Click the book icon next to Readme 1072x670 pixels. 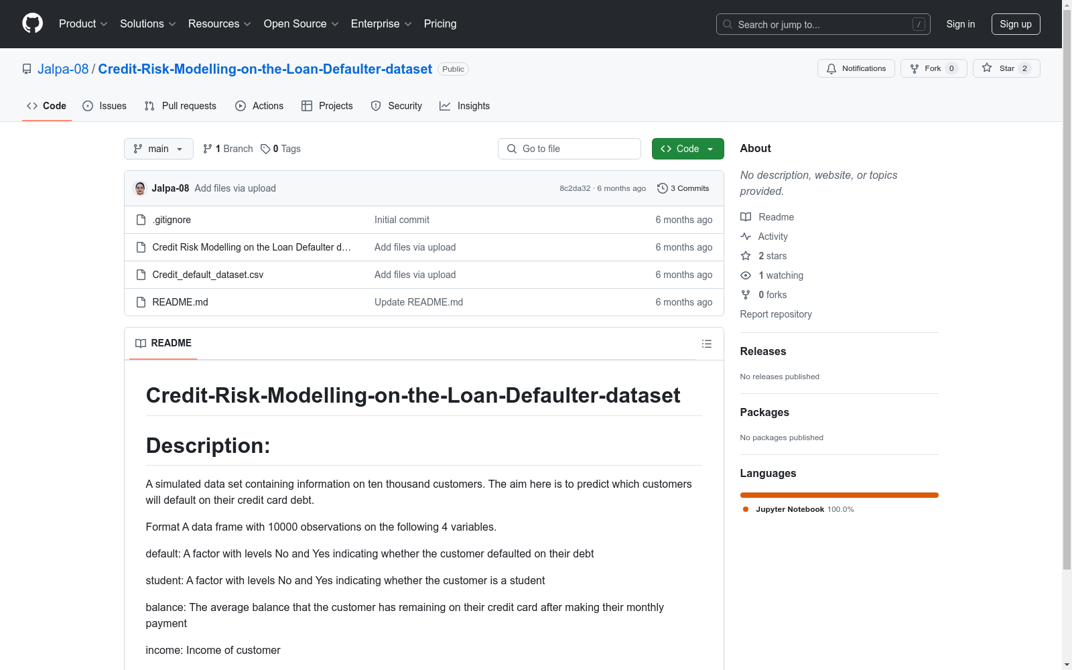(746, 217)
